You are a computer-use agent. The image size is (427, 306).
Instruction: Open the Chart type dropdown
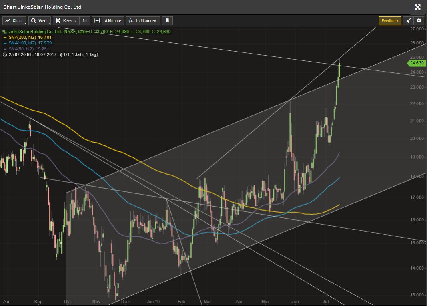click(x=14, y=21)
